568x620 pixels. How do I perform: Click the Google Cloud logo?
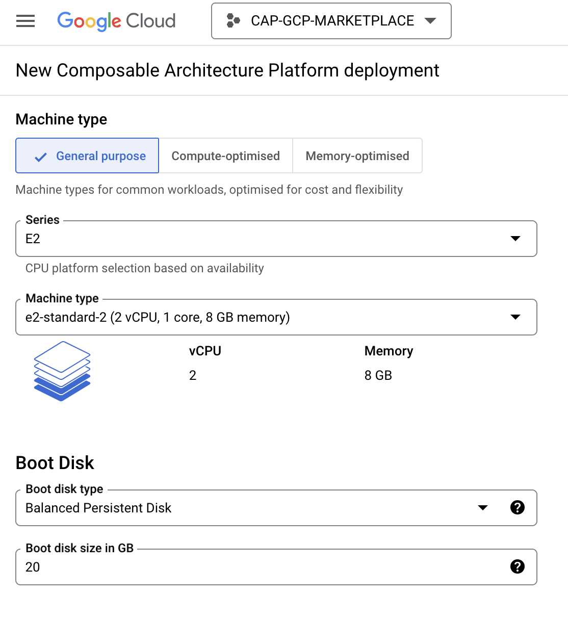point(116,21)
